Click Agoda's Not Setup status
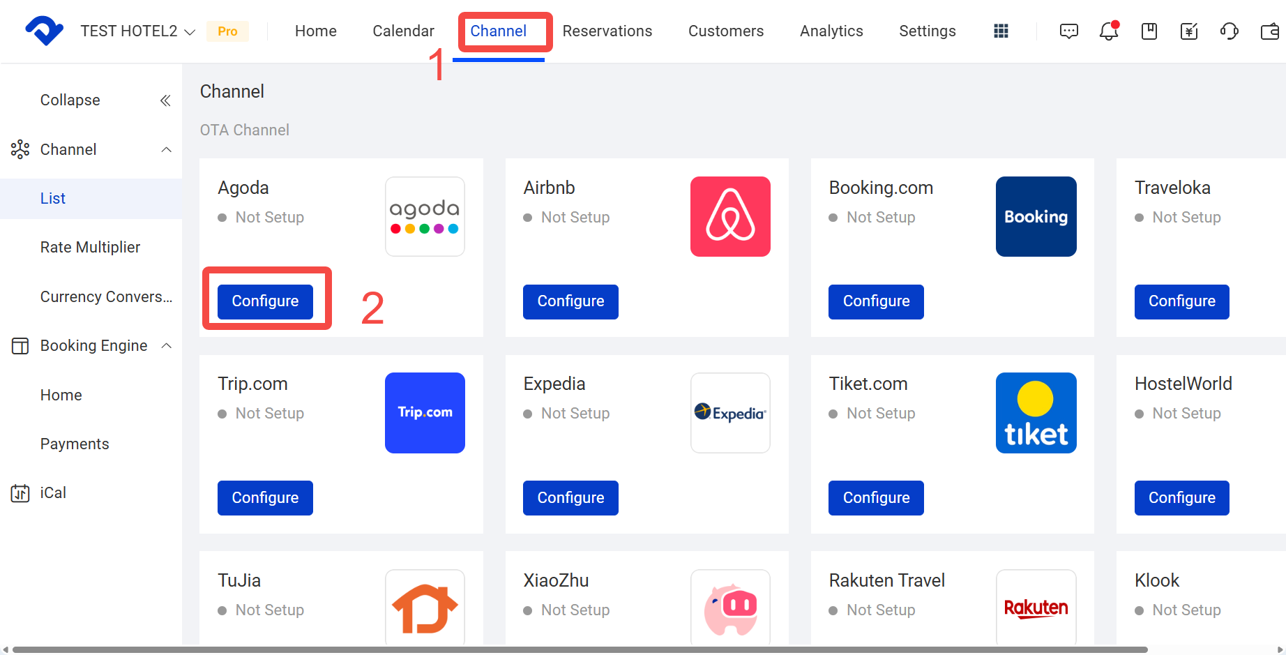This screenshot has height=655, width=1286. [x=261, y=218]
